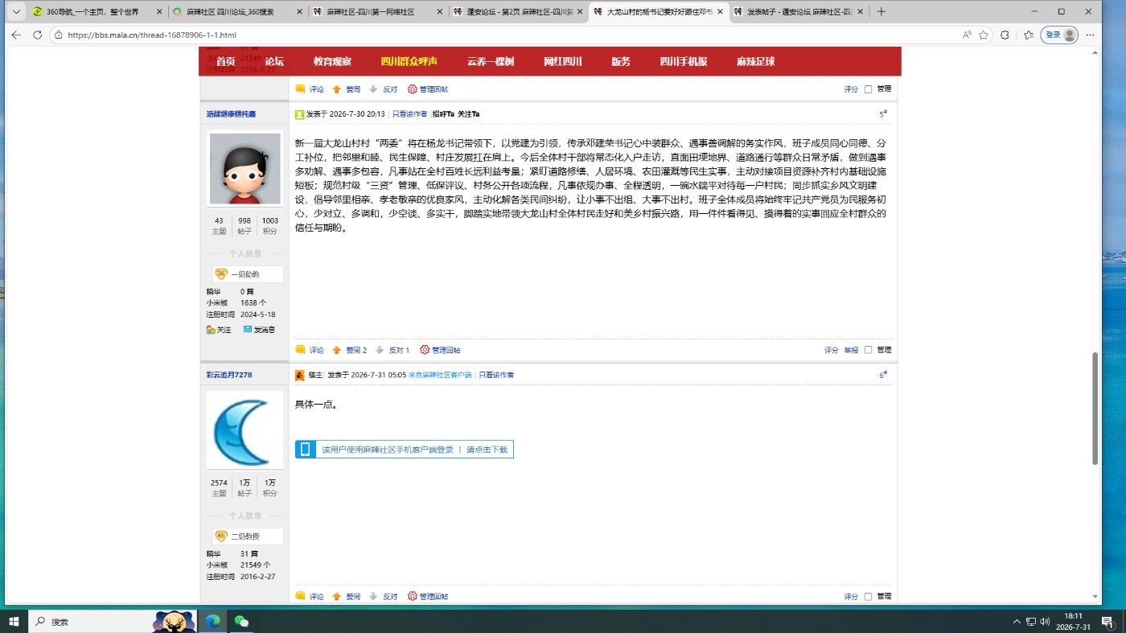Open Microsoft Edge from the taskbar
Viewport: 1126px width, 633px height.
213,622
